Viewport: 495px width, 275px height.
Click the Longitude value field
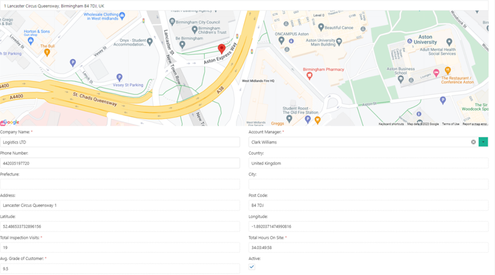[369, 226]
